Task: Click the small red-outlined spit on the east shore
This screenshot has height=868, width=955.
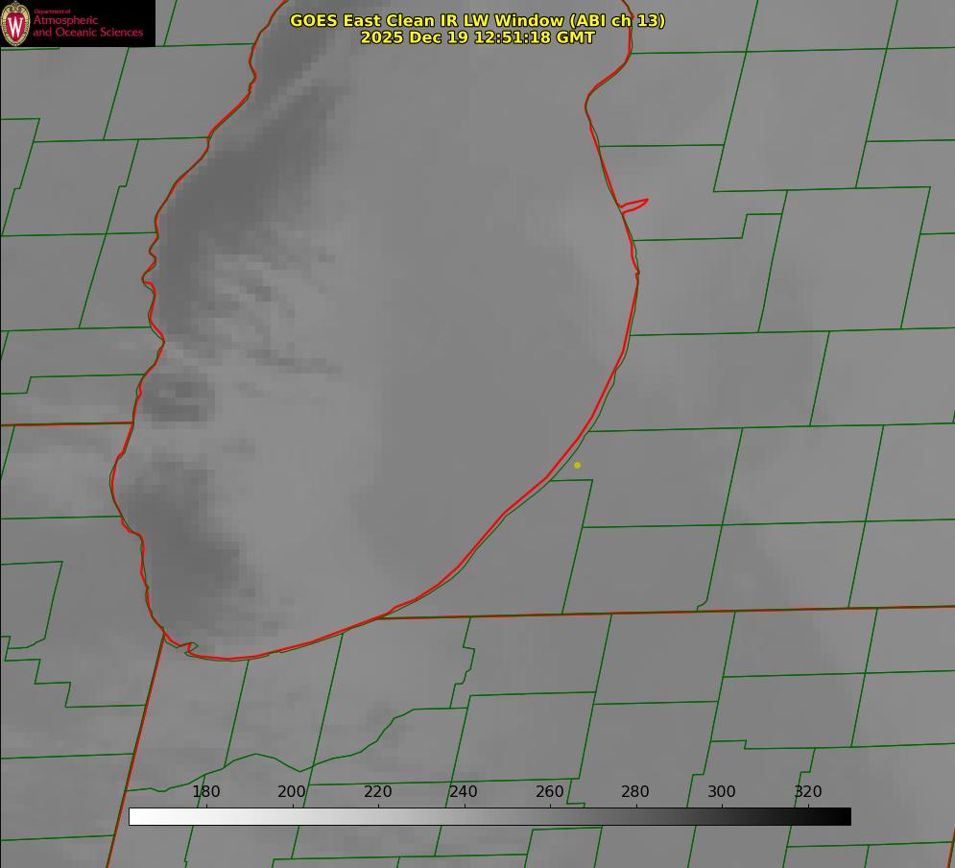Action: pos(635,204)
